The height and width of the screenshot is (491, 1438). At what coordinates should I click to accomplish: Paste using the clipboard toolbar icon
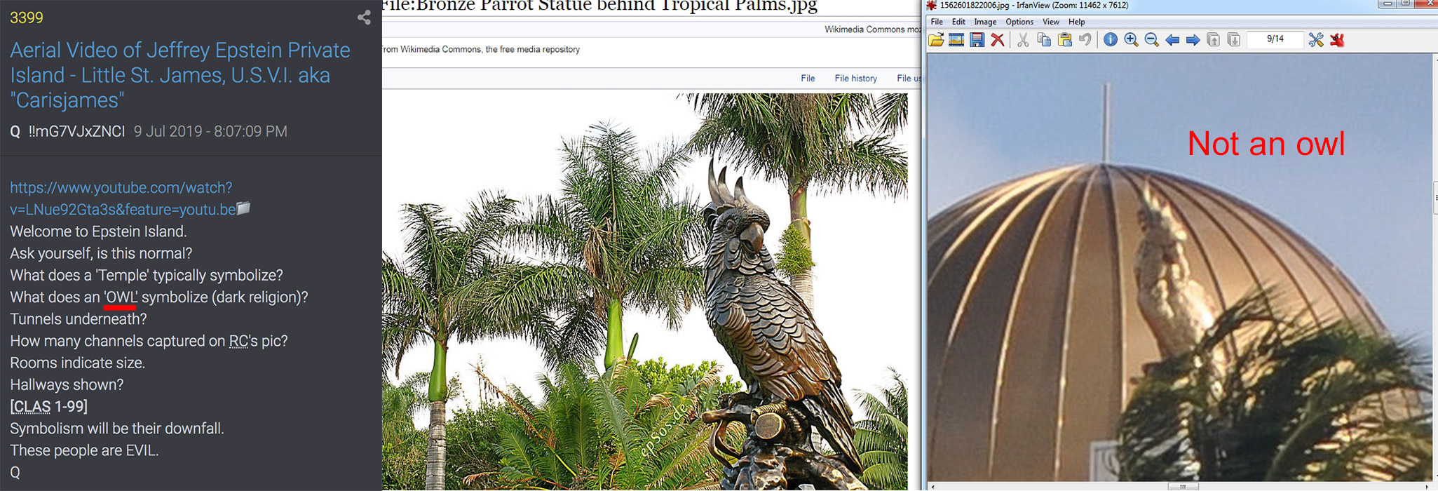[1064, 40]
